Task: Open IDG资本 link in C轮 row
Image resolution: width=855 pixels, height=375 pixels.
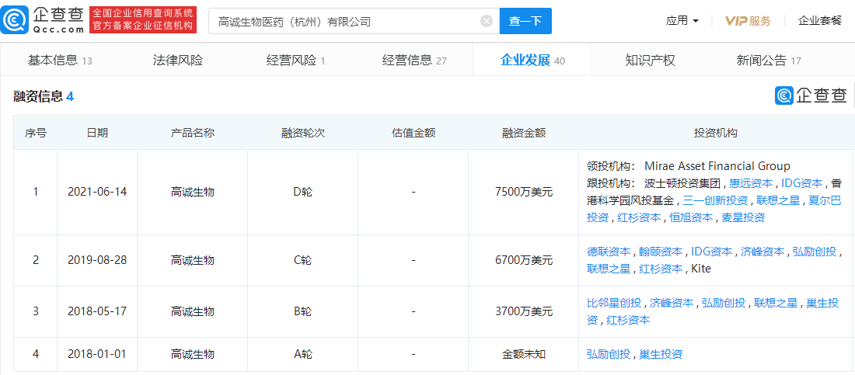Action: click(x=711, y=252)
